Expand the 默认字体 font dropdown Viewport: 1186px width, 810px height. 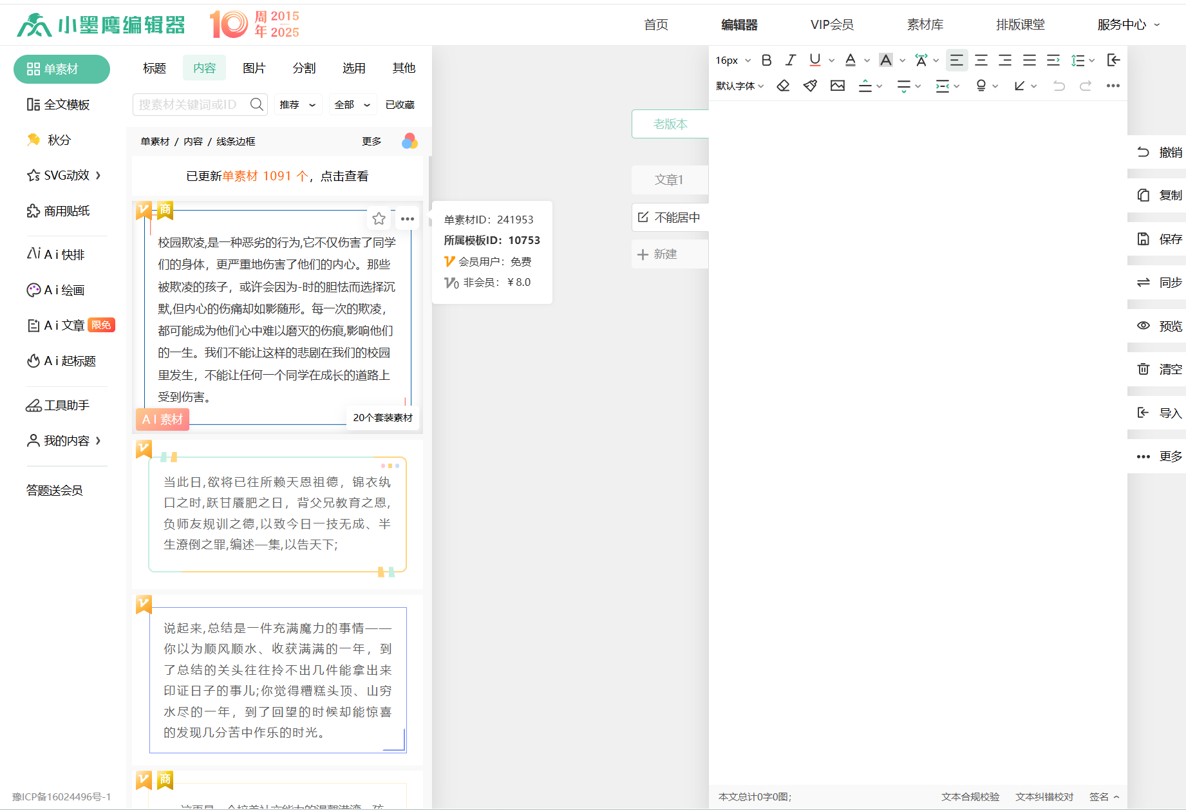tap(739, 86)
